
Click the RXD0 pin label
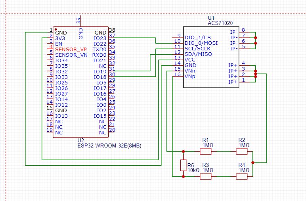99,55
